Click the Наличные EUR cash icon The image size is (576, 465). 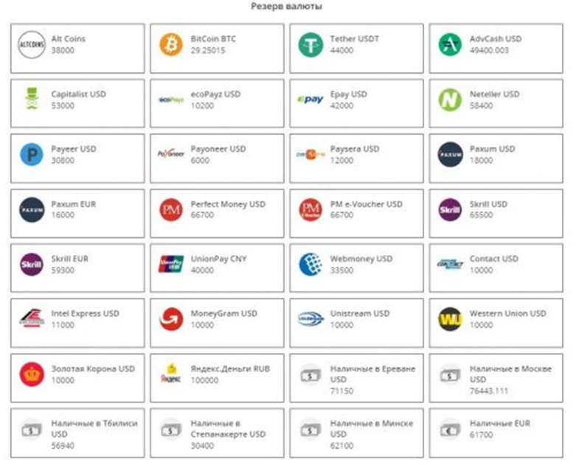tap(450, 429)
